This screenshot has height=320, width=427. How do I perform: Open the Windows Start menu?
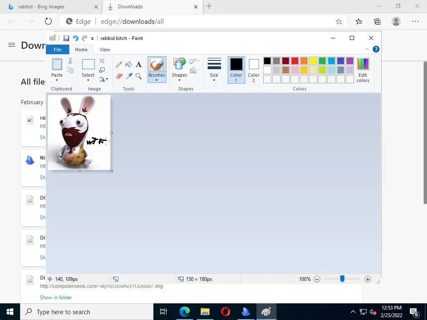pyautogui.click(x=10, y=312)
